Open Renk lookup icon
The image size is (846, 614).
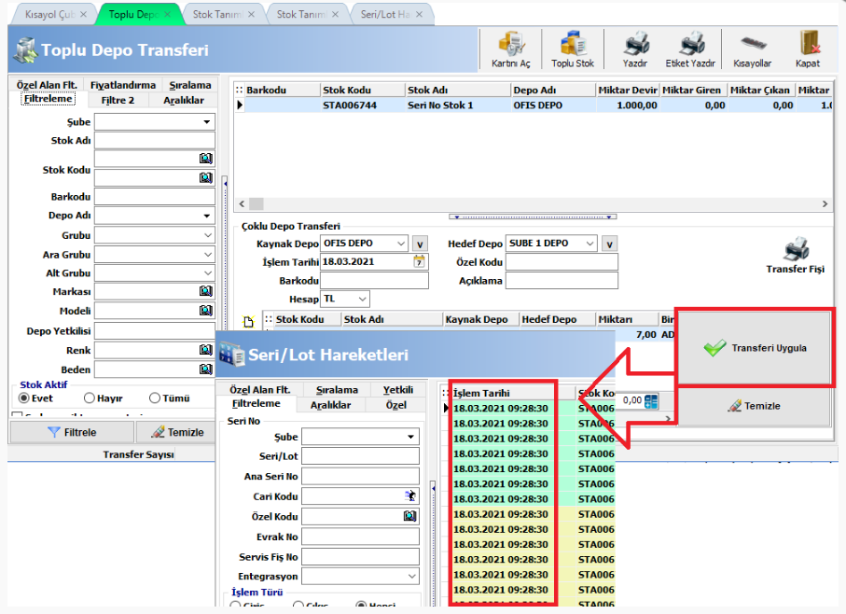point(205,350)
